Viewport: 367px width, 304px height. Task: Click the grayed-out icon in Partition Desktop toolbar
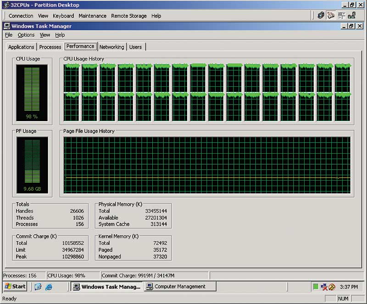pos(341,16)
